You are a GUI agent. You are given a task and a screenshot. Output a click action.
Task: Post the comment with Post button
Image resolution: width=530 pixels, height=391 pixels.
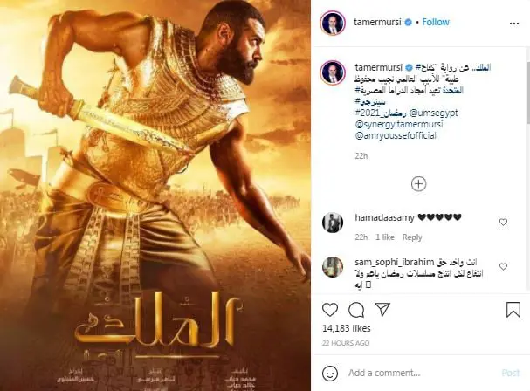click(511, 373)
